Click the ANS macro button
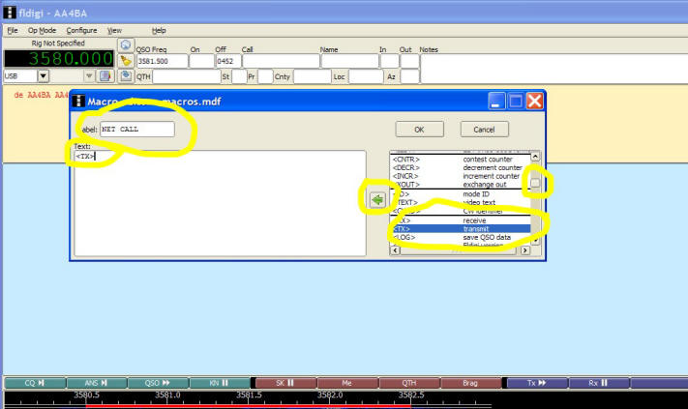 click(x=97, y=383)
